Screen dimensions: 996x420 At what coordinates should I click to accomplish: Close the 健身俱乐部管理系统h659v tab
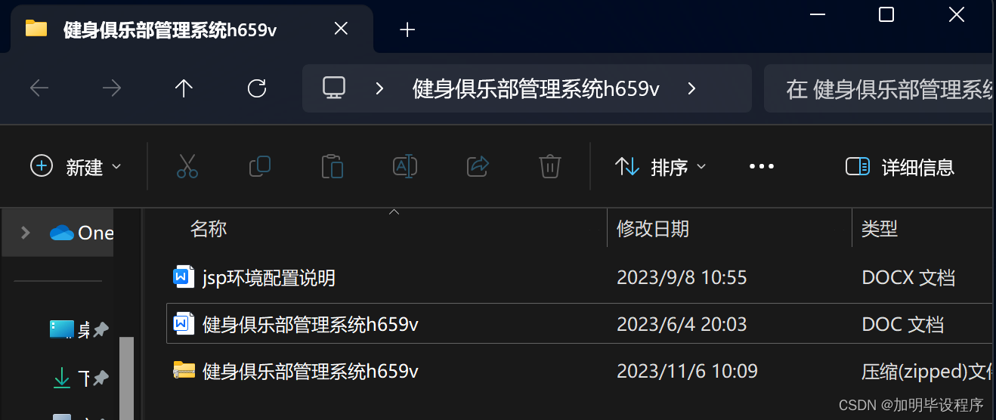341,29
